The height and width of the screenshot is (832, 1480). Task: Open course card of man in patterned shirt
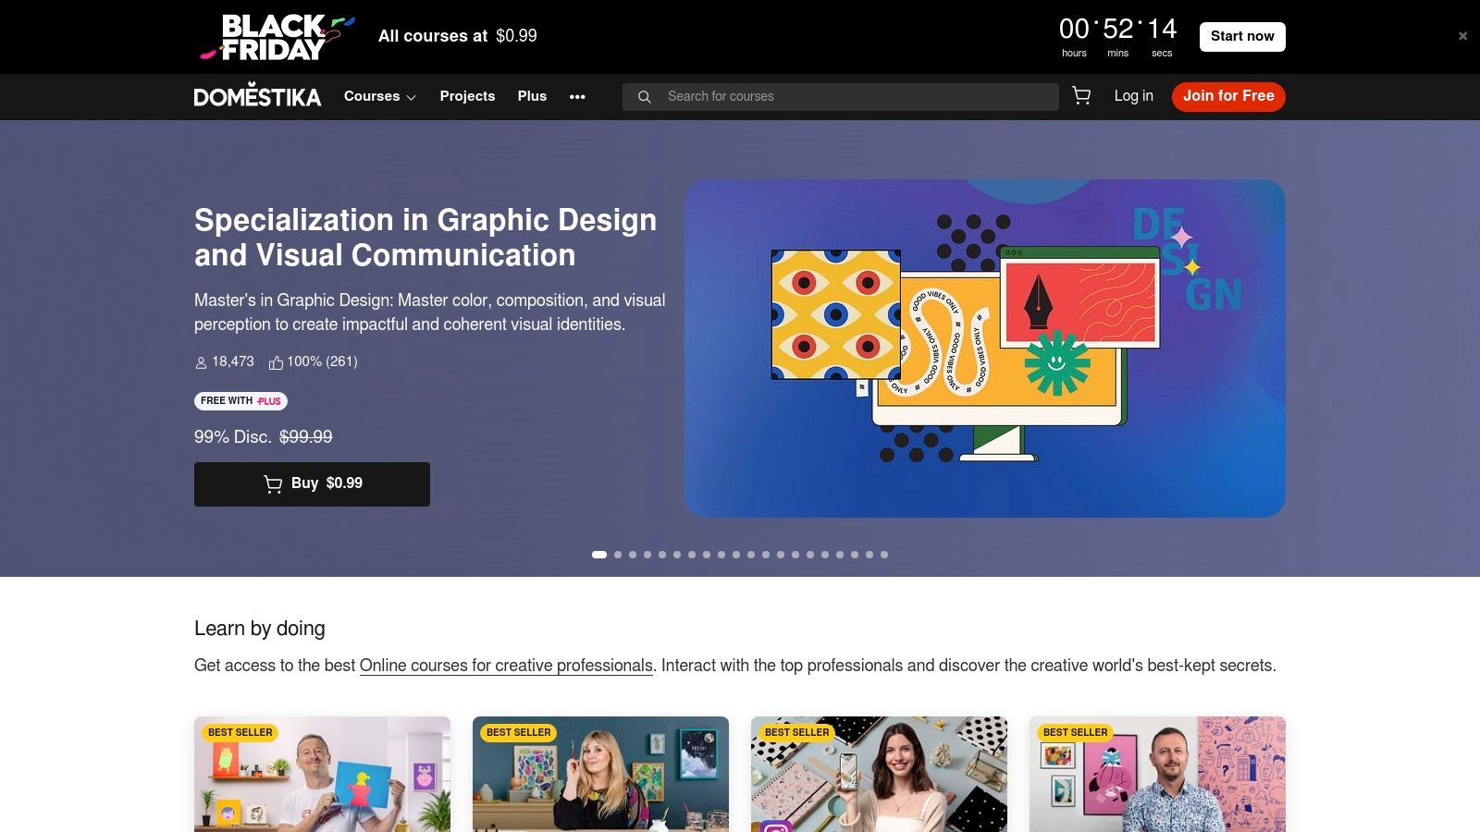point(1157,775)
